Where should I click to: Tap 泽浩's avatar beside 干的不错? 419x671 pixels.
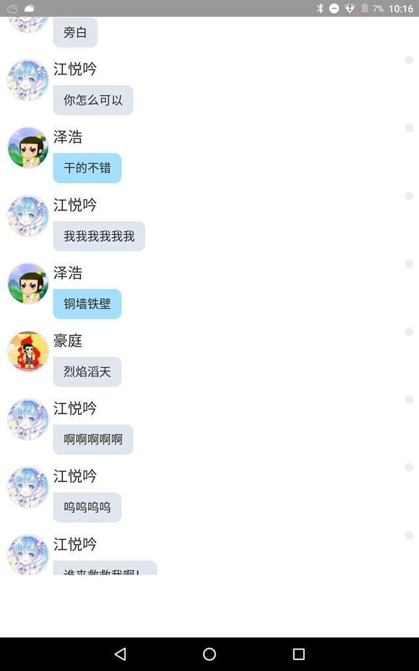point(28,147)
